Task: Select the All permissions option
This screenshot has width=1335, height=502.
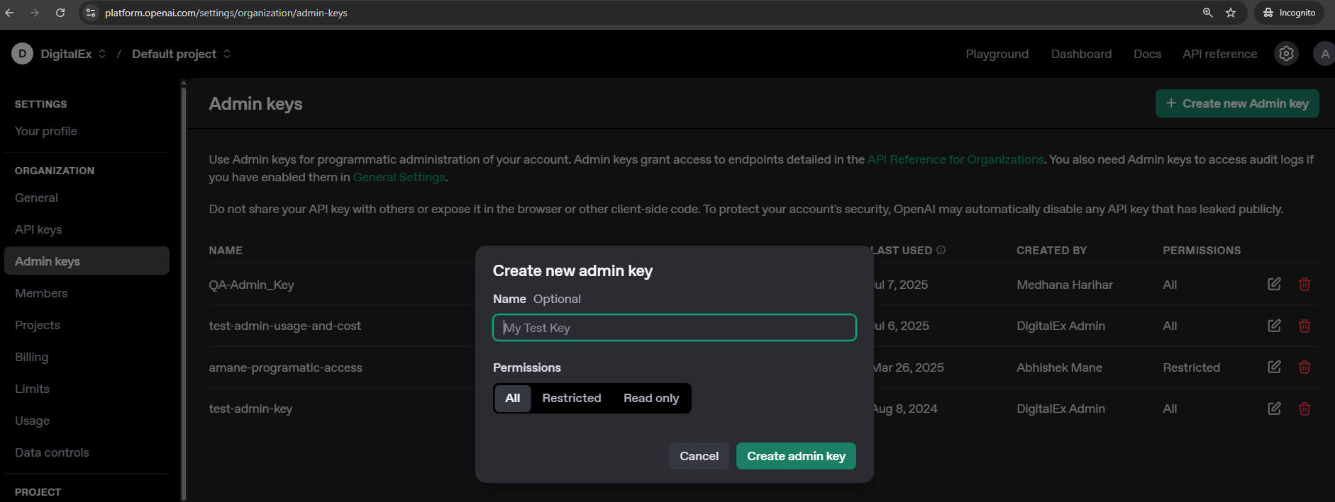Action: (x=512, y=398)
